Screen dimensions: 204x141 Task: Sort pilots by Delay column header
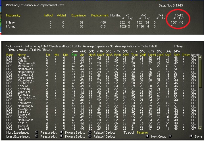pyautogui.click(x=186, y=55)
